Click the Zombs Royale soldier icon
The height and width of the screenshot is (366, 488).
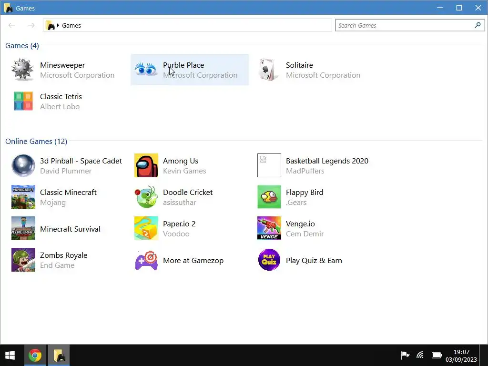(x=23, y=260)
